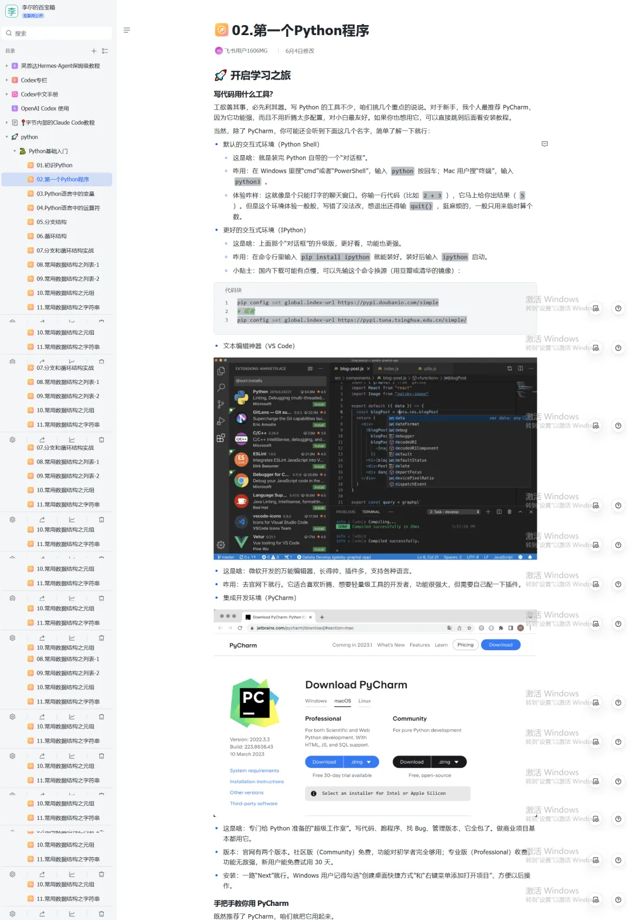632x920 pixels.
Task: Click the kill terminal trash icon in VS Code panel
Action: 509,512
